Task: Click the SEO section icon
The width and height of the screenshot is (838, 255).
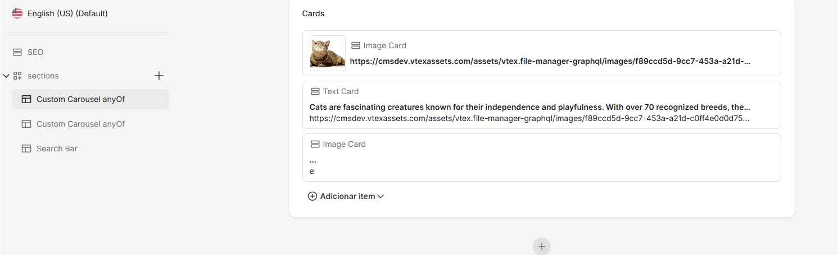Action: [17, 52]
